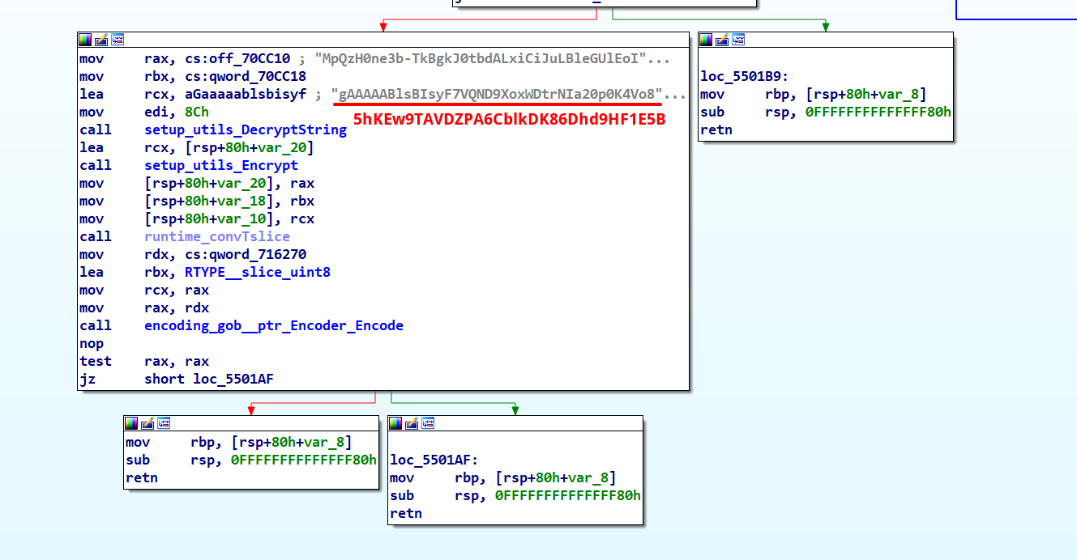This screenshot has width=1077, height=560.
Task: Jump to the setup_utils_DecryptString function
Action: (x=245, y=130)
